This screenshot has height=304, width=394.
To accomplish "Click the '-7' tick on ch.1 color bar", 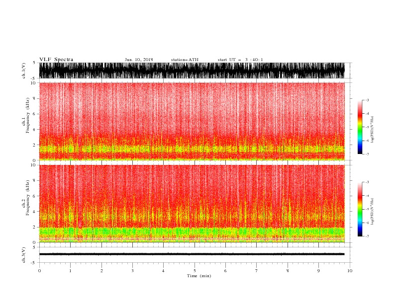I will click(367, 154).
